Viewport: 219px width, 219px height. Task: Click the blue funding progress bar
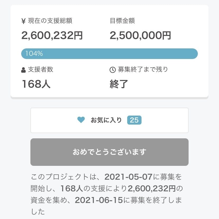coord(109,54)
